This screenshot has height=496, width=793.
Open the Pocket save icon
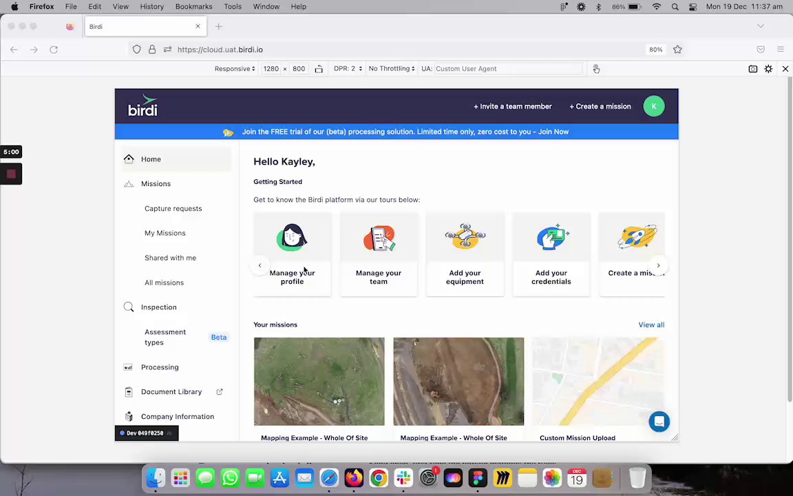[x=761, y=50]
